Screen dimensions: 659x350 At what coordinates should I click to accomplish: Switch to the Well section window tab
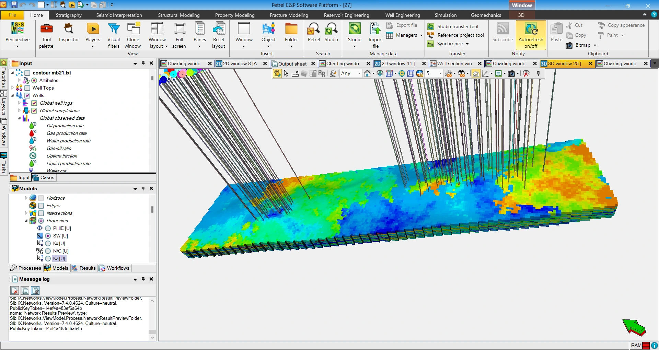click(x=454, y=63)
